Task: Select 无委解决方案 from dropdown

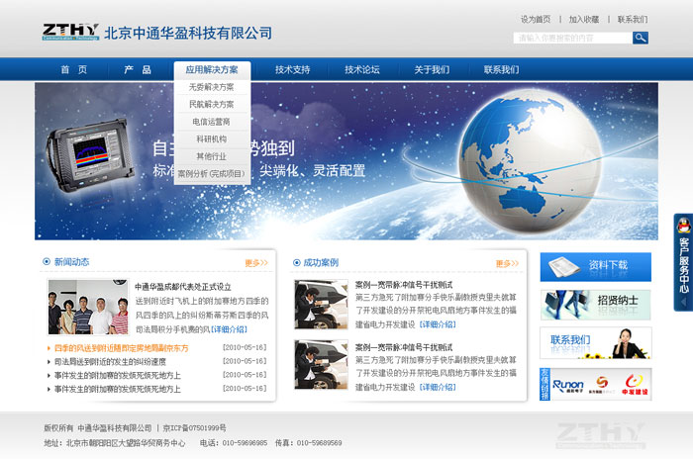Action: (212, 87)
